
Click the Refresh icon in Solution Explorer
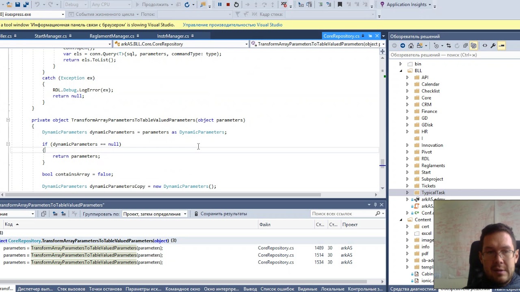click(x=457, y=45)
